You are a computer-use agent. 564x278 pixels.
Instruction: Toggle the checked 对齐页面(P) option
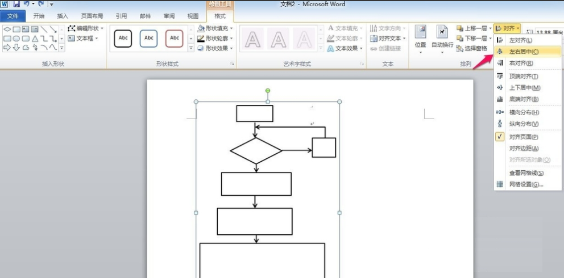pos(528,137)
